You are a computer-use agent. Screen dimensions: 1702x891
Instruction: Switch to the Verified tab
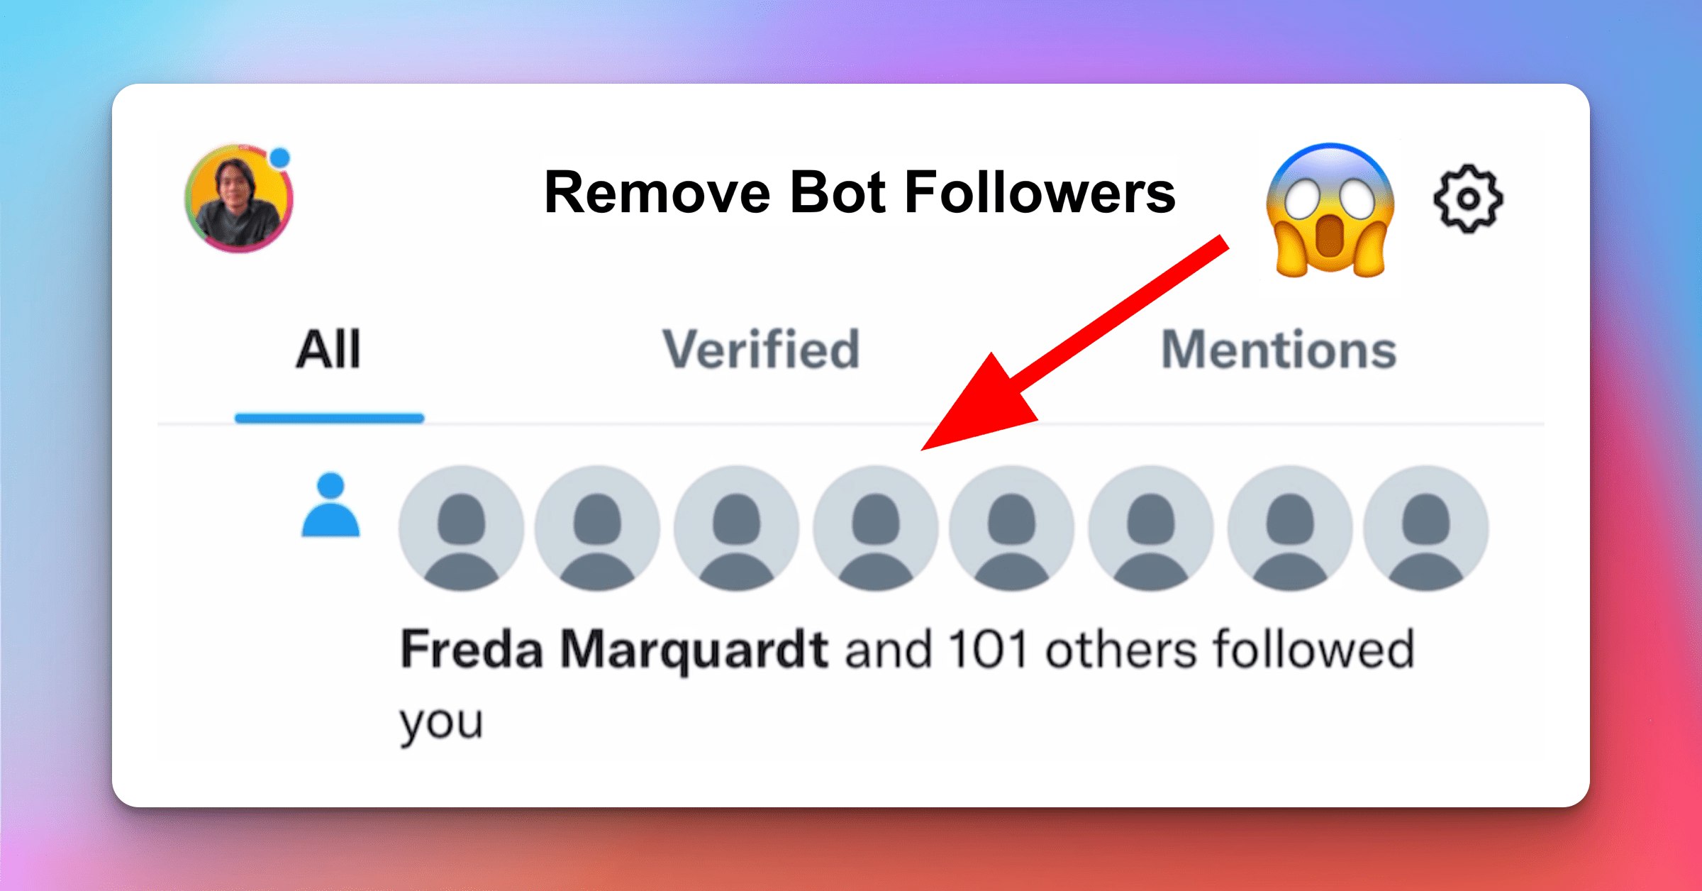[761, 350]
